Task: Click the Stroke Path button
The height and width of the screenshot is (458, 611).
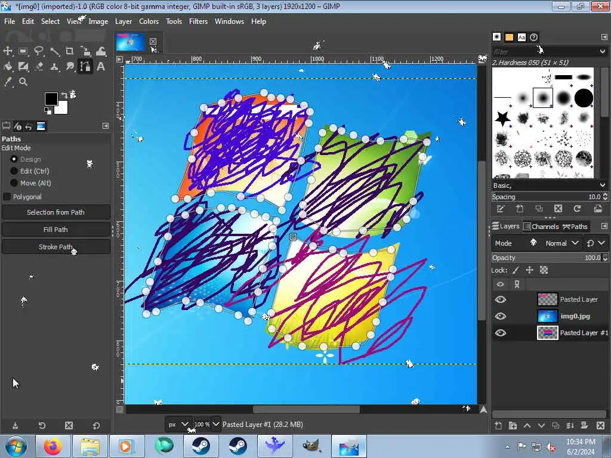Action: point(55,247)
